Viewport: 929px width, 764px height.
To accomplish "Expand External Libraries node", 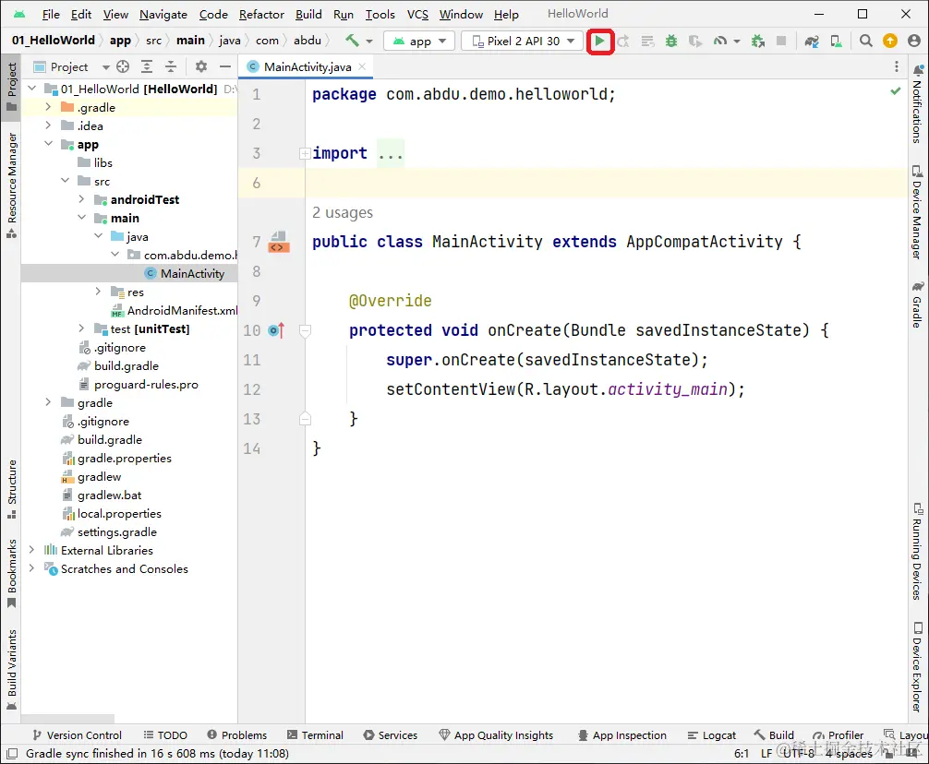I will [x=31, y=550].
